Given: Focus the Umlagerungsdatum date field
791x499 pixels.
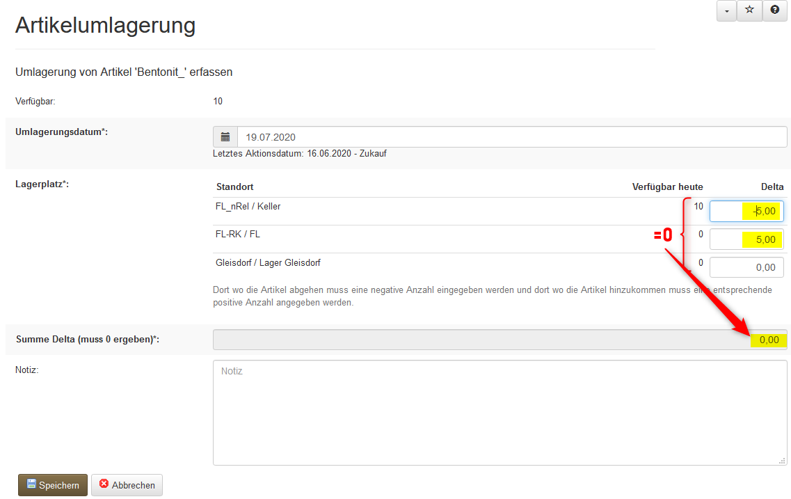Looking at the screenshot, I should 511,137.
